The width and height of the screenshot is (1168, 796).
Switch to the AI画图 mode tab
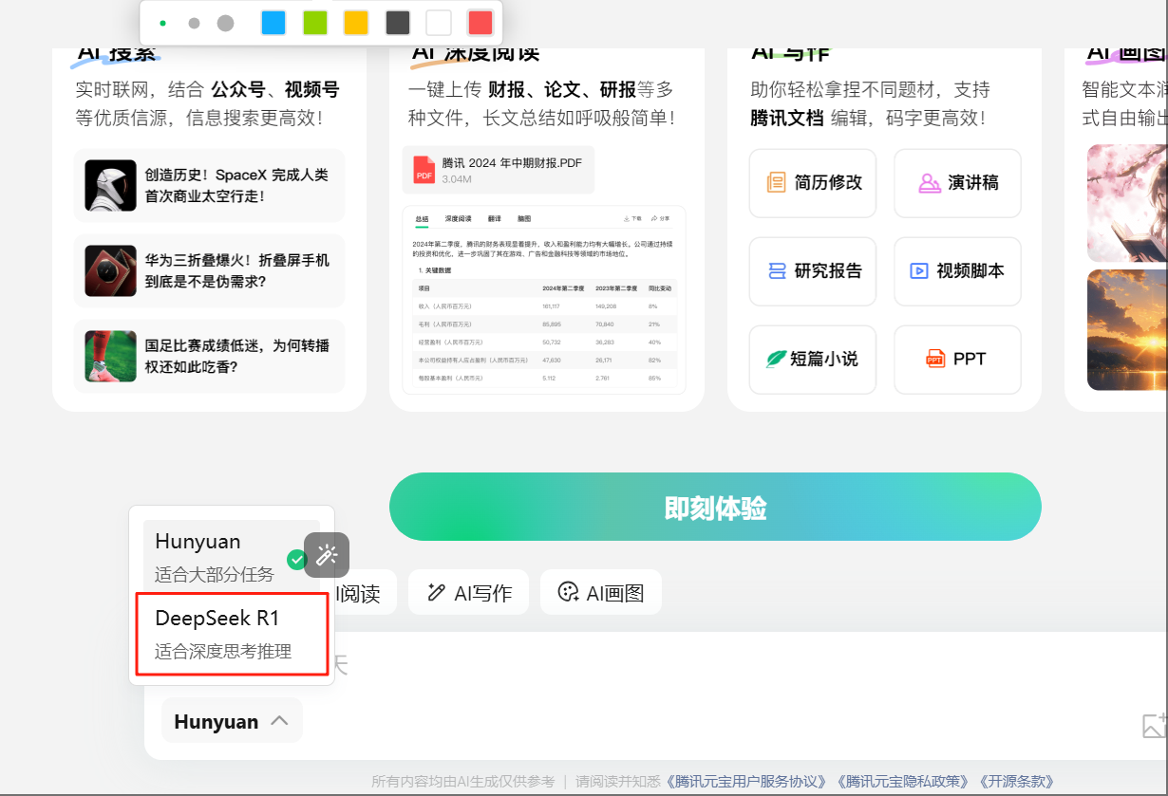coord(601,593)
